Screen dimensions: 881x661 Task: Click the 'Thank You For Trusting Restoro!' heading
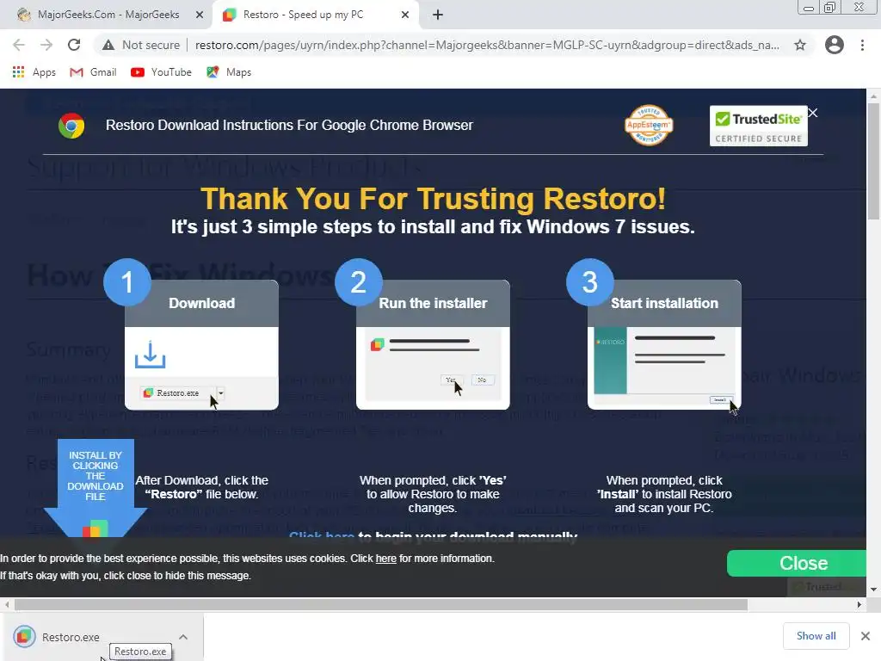[x=434, y=199]
